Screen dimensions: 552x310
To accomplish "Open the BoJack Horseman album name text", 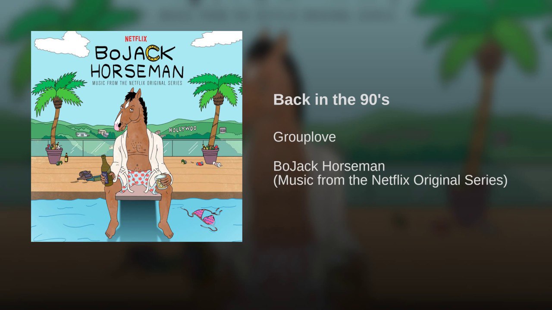I will pos(329,166).
